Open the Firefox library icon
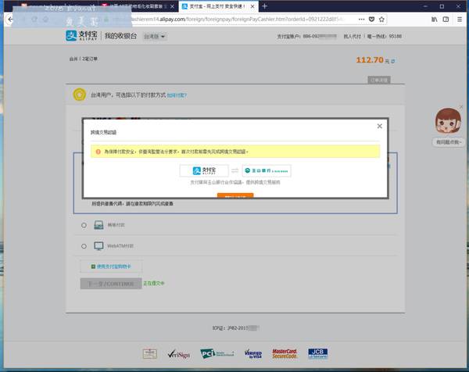This screenshot has width=469, height=372. click(435, 20)
